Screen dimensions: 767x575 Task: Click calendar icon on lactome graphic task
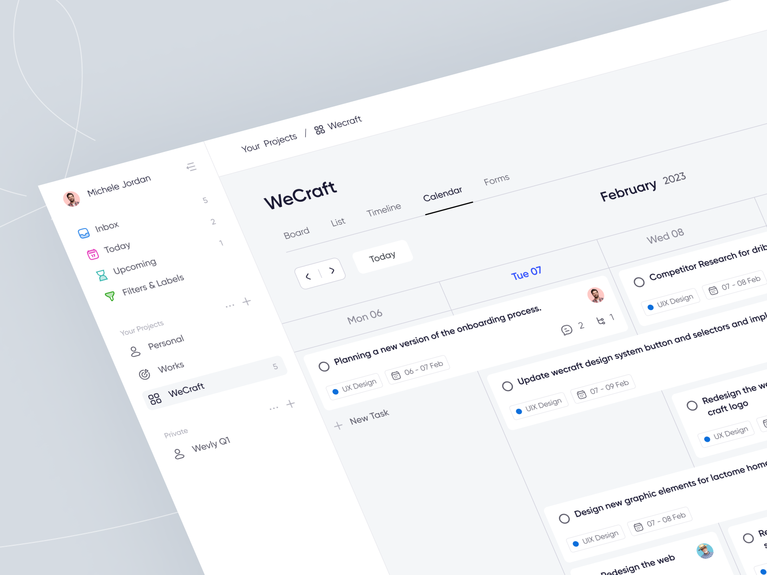pos(639,527)
